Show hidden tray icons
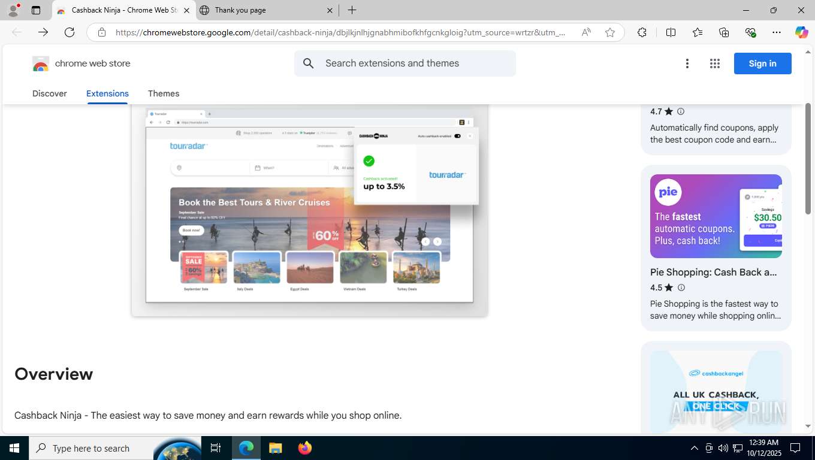The width and height of the screenshot is (815, 460). pos(694,448)
